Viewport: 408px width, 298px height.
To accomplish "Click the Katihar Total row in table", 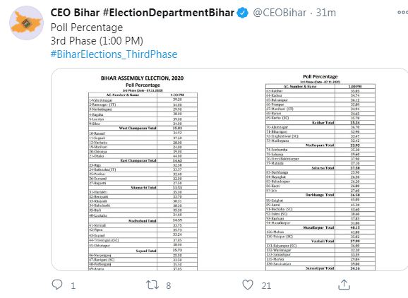I will point(320,123).
